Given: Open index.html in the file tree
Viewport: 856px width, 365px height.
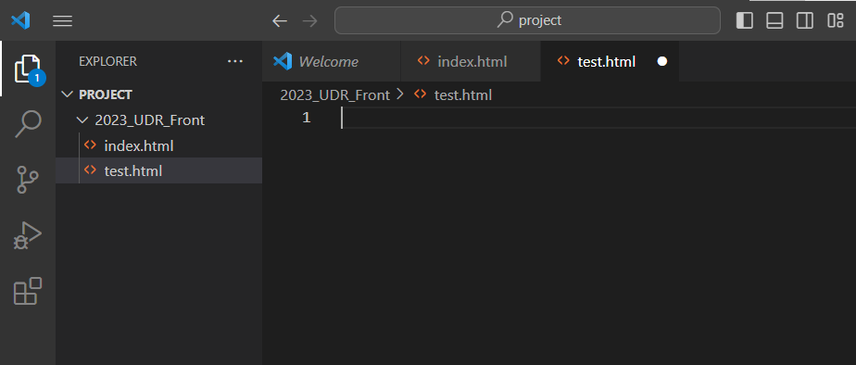Looking at the screenshot, I should click(x=139, y=145).
